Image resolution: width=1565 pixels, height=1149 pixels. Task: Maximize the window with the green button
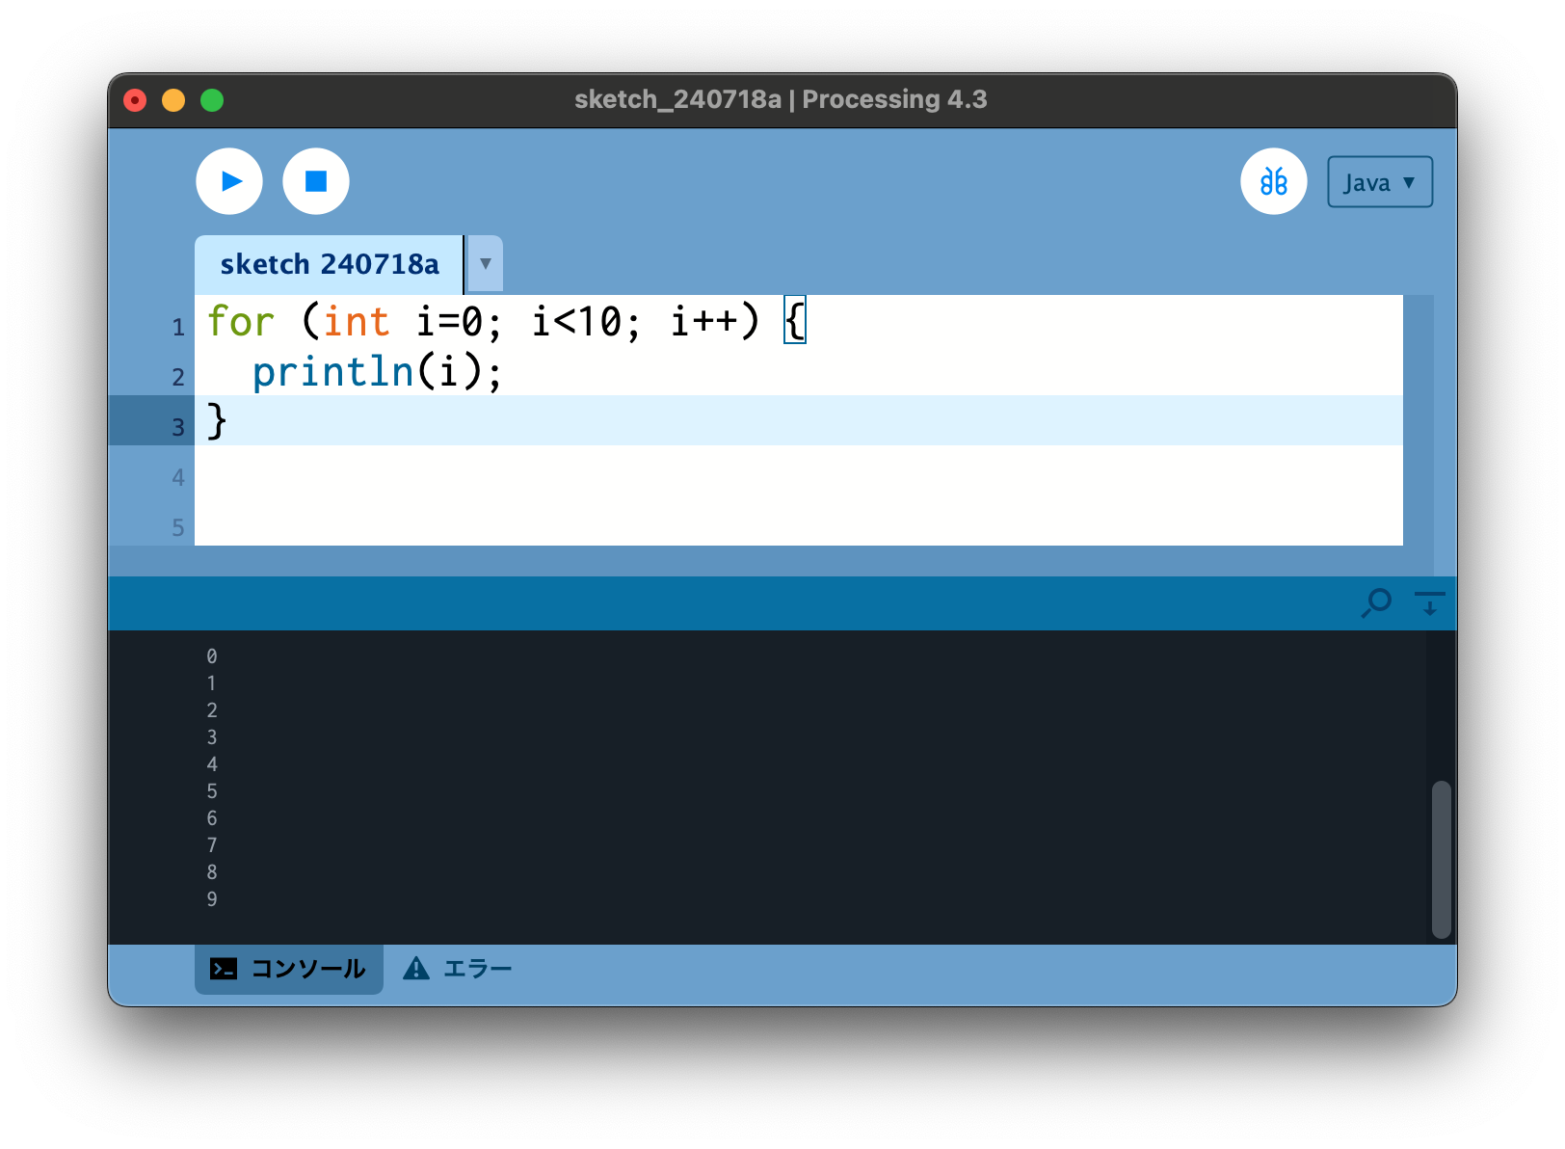(212, 100)
